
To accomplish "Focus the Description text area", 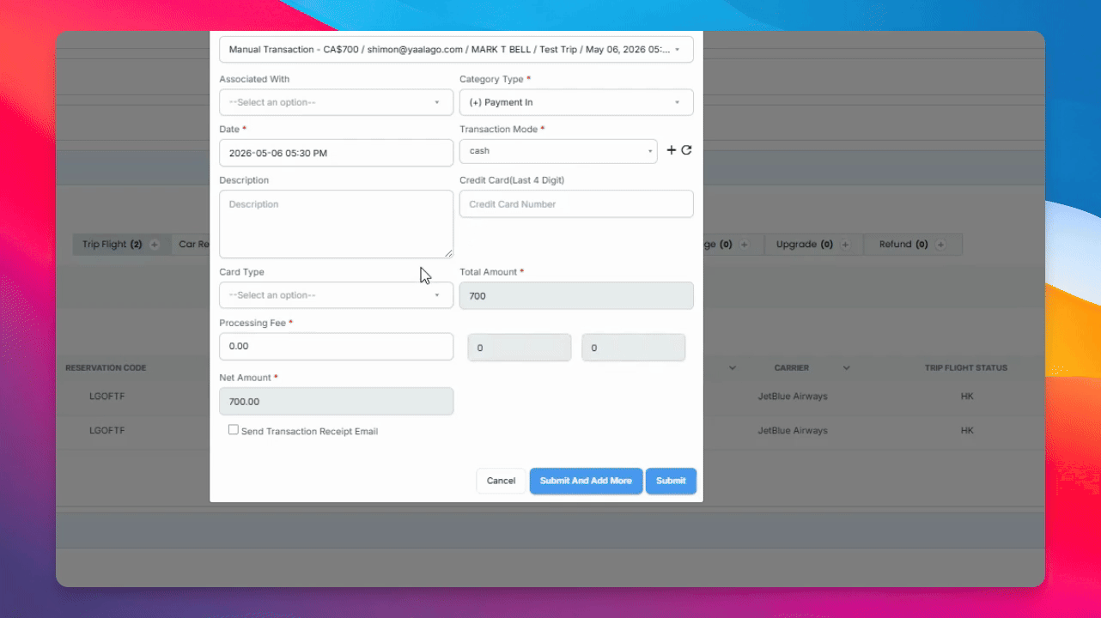I will point(336,224).
